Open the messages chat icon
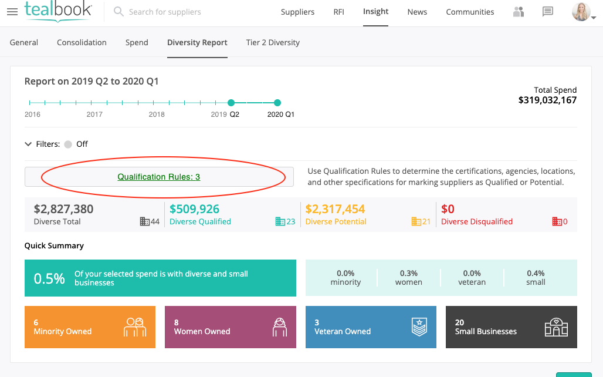Image resolution: width=603 pixels, height=377 pixels. 548,12
